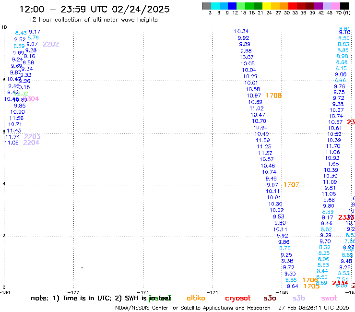This screenshot has height=312, width=355.
Task: Click the wave height value '11.56'
Action: coord(16,118)
